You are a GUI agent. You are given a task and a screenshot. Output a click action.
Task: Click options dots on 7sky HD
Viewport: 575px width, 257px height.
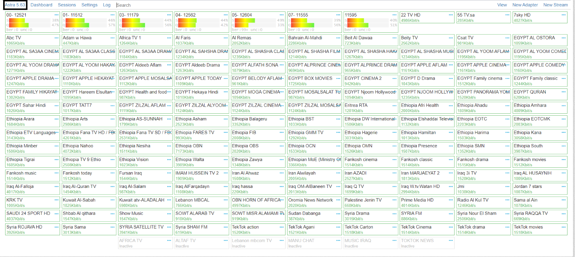(564, 15)
